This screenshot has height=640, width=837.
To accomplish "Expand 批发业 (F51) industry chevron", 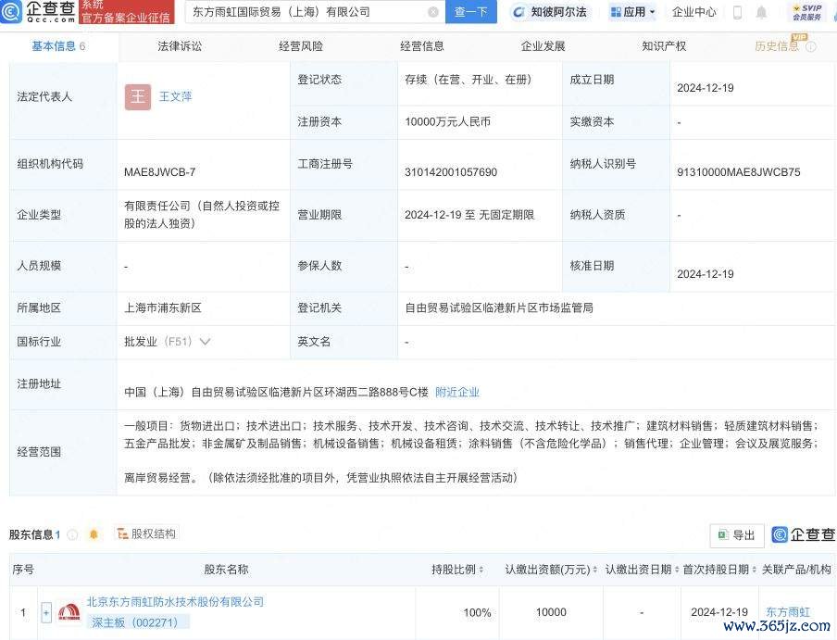I will pos(205,342).
